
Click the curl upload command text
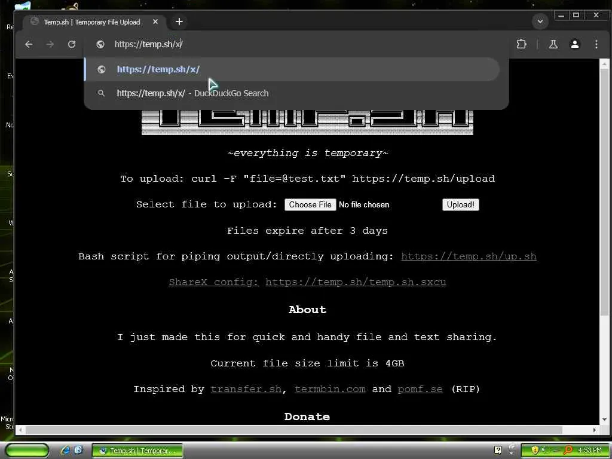[343, 179]
